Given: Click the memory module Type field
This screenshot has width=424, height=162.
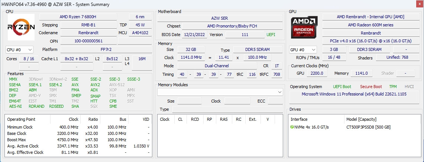Looking at the screenshot, I should pos(227,109).
